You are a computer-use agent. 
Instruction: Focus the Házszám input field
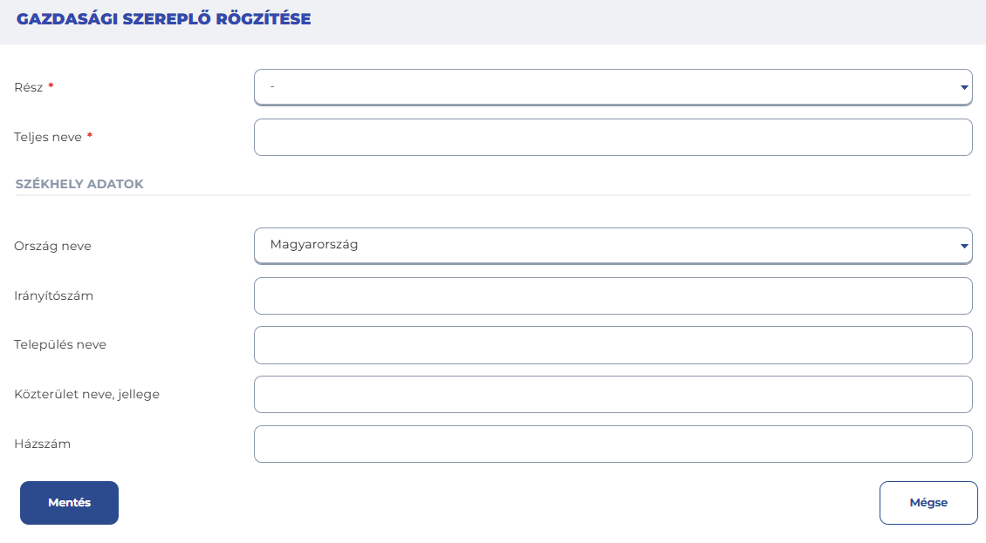[x=613, y=445]
